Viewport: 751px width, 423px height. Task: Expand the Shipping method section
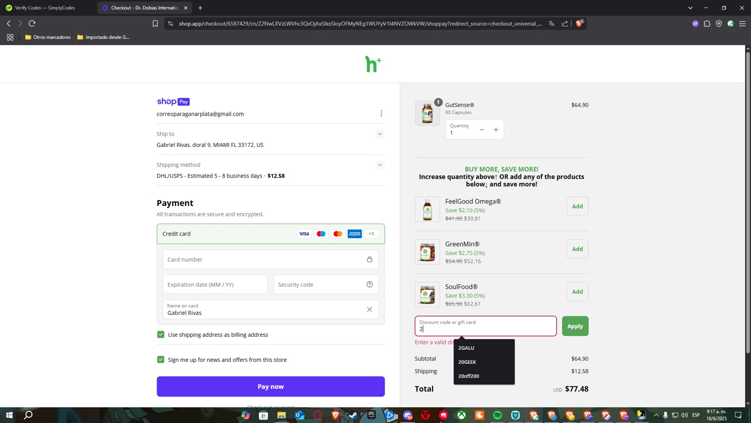tap(380, 165)
